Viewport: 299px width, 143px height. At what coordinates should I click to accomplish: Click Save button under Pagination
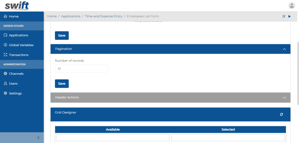coord(62,83)
